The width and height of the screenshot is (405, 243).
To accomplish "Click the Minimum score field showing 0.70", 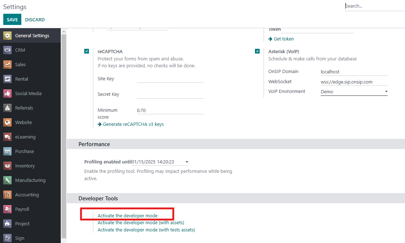I will pyautogui.click(x=170, y=111).
